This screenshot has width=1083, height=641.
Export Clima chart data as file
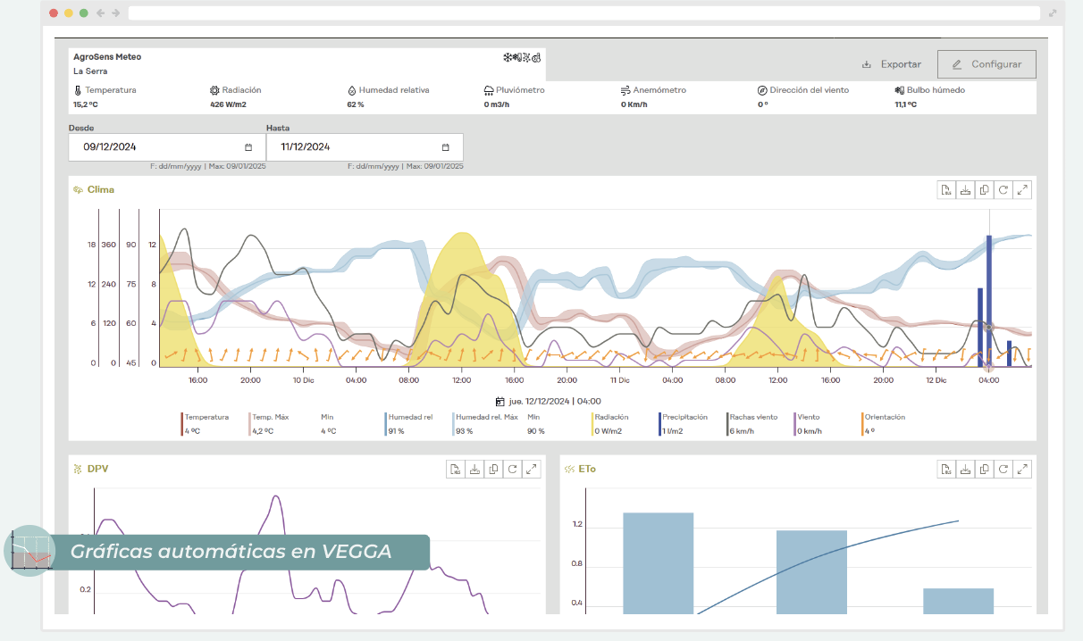coord(945,189)
